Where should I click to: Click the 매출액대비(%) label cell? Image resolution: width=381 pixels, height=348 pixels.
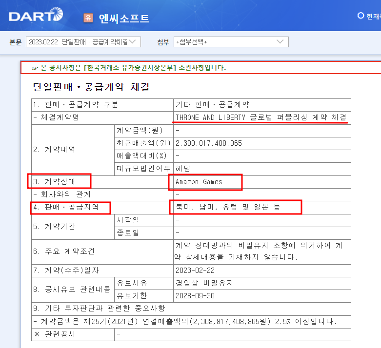(x=144, y=156)
